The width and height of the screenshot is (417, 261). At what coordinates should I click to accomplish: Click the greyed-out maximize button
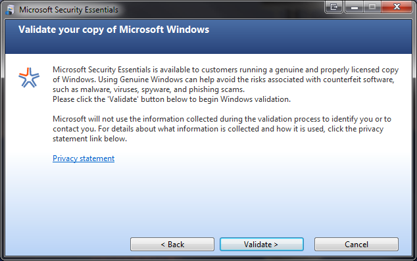point(372,7)
